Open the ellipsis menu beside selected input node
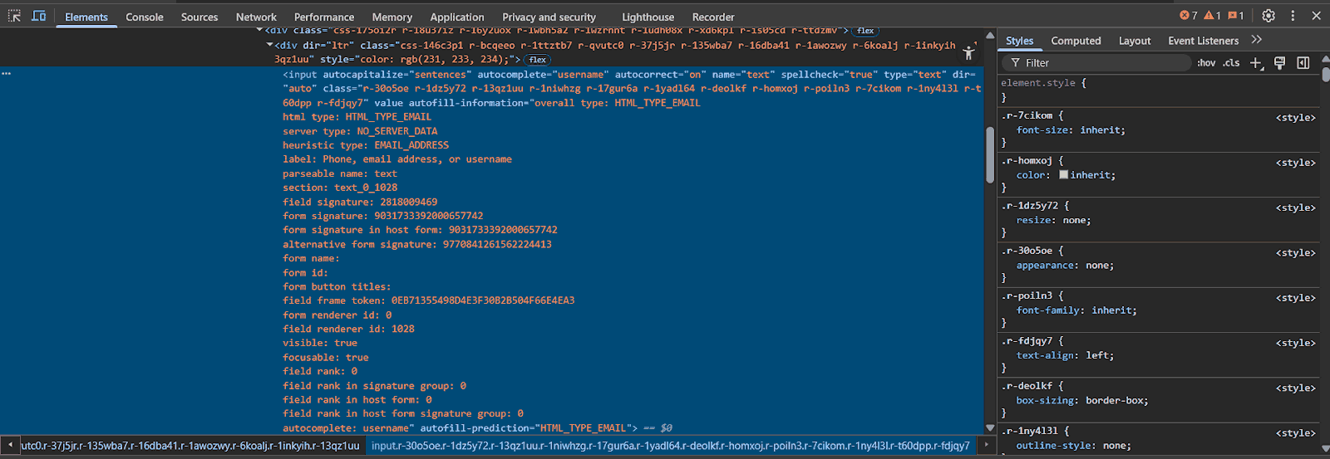Screen dimensions: 1330x459 click(x=7, y=74)
